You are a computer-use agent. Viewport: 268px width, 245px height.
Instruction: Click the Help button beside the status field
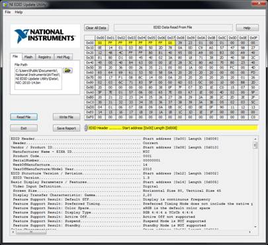pos(247,28)
